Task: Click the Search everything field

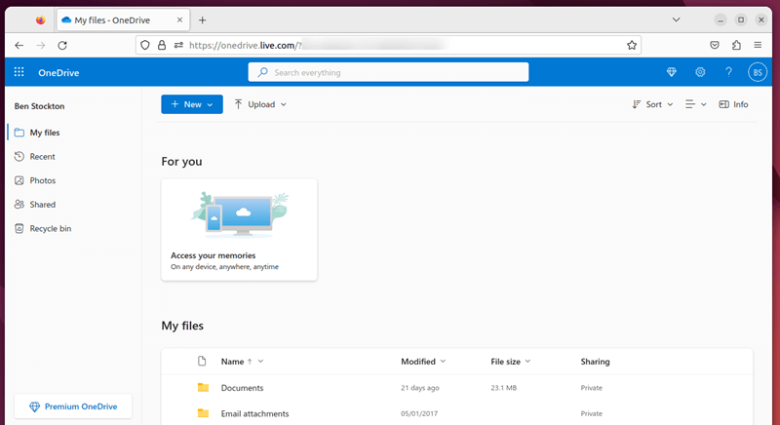Action: coord(388,72)
